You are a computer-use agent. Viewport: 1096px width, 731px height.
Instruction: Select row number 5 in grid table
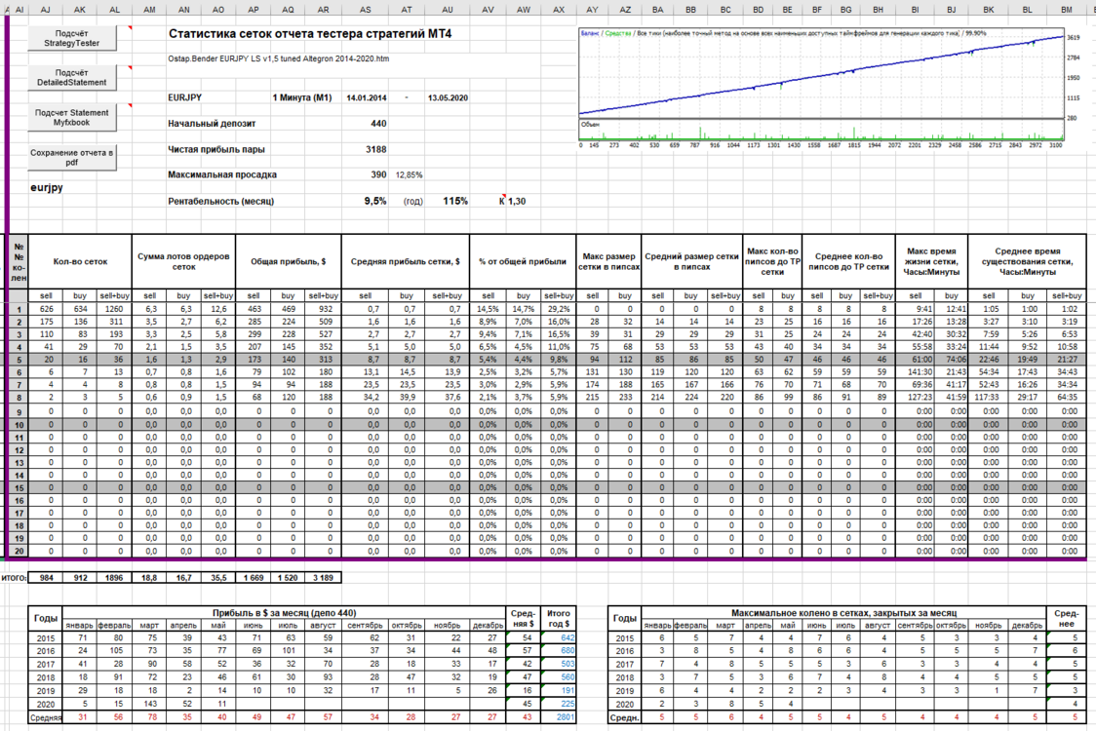tap(19, 360)
